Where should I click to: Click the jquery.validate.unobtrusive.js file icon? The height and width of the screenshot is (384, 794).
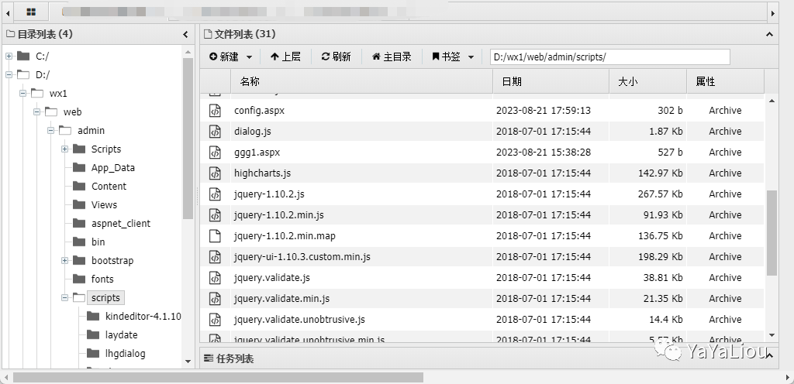point(216,320)
